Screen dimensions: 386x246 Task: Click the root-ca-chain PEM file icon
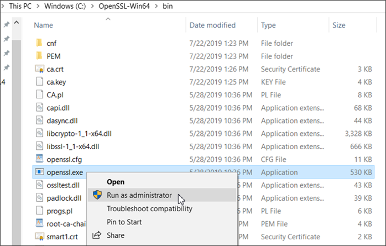click(x=39, y=224)
